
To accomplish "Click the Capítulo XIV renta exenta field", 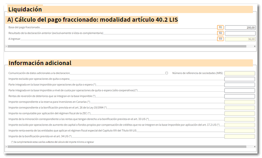I will (240, 131).
